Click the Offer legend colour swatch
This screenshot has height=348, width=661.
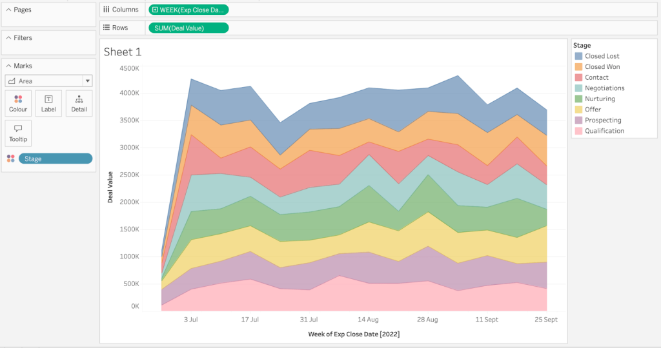pyautogui.click(x=578, y=110)
